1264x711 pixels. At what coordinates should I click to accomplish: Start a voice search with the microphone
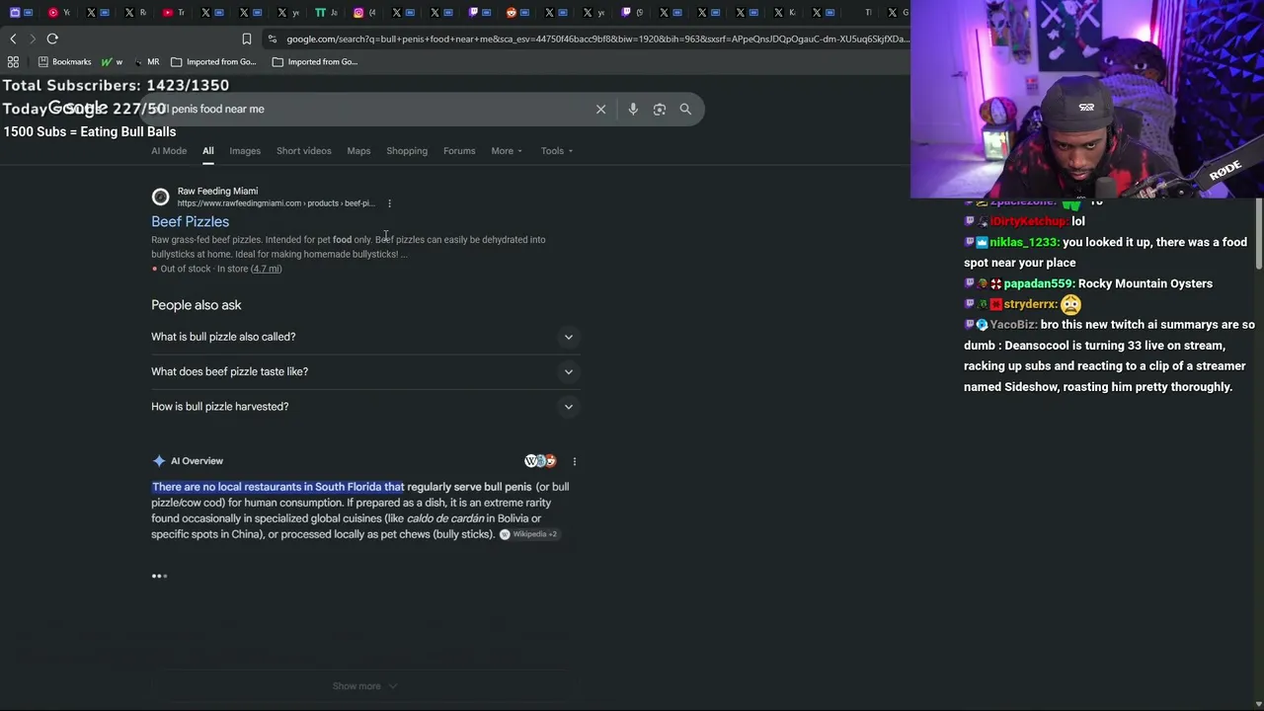click(633, 109)
